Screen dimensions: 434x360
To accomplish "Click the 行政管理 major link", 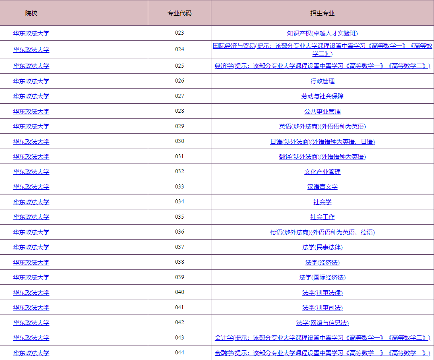I will [322, 81].
